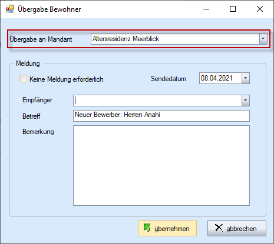The height and width of the screenshot is (244, 274).
Task: Select the Sendedatum date value 08.04.2021
Action: tap(217, 78)
